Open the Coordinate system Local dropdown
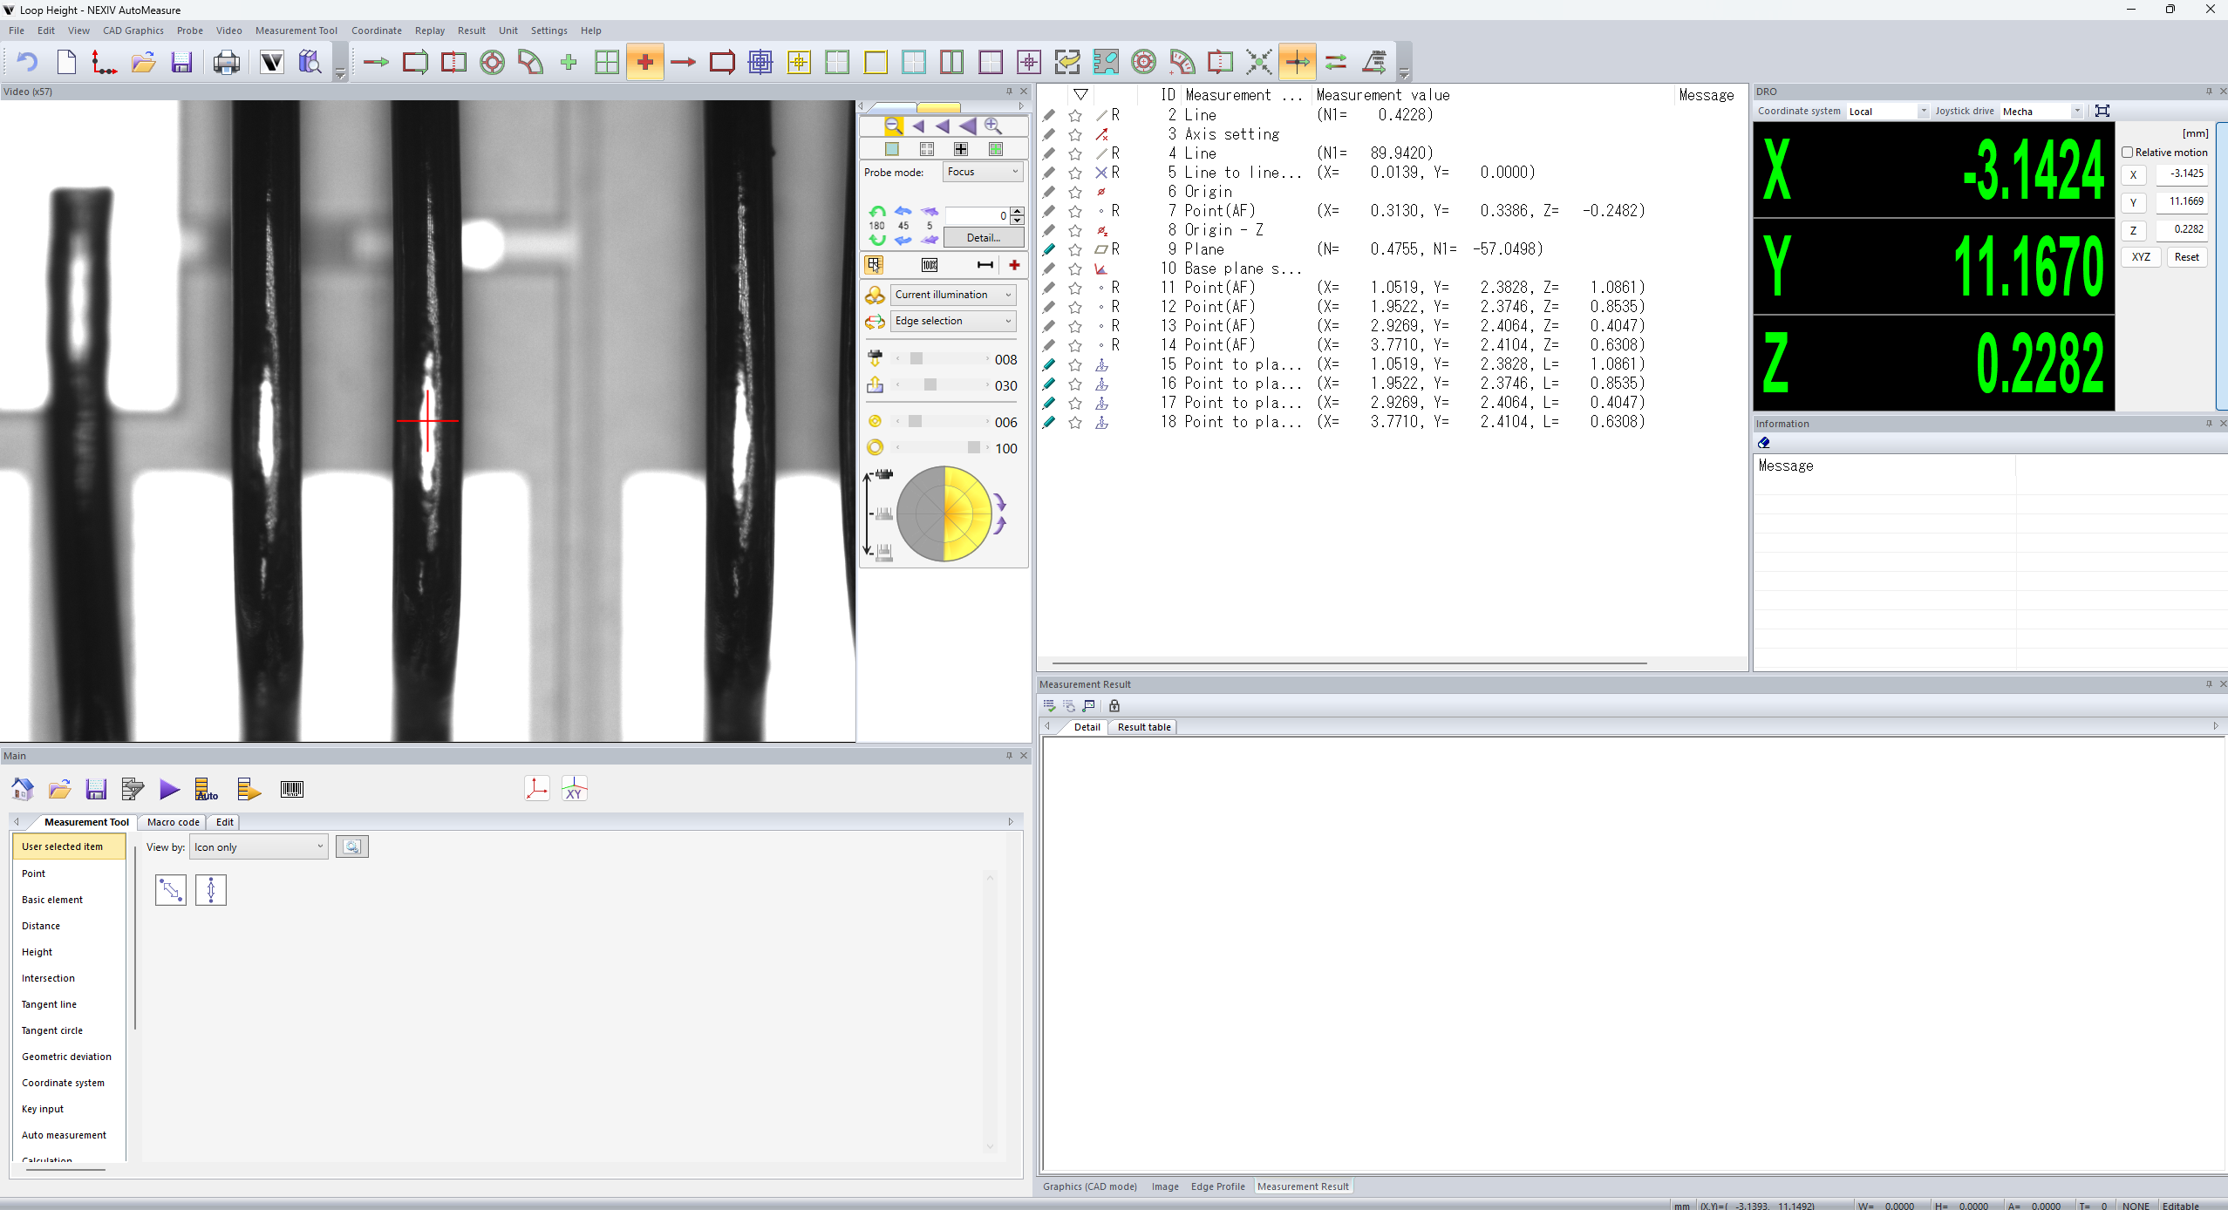The width and height of the screenshot is (2228, 1210). tap(1887, 112)
